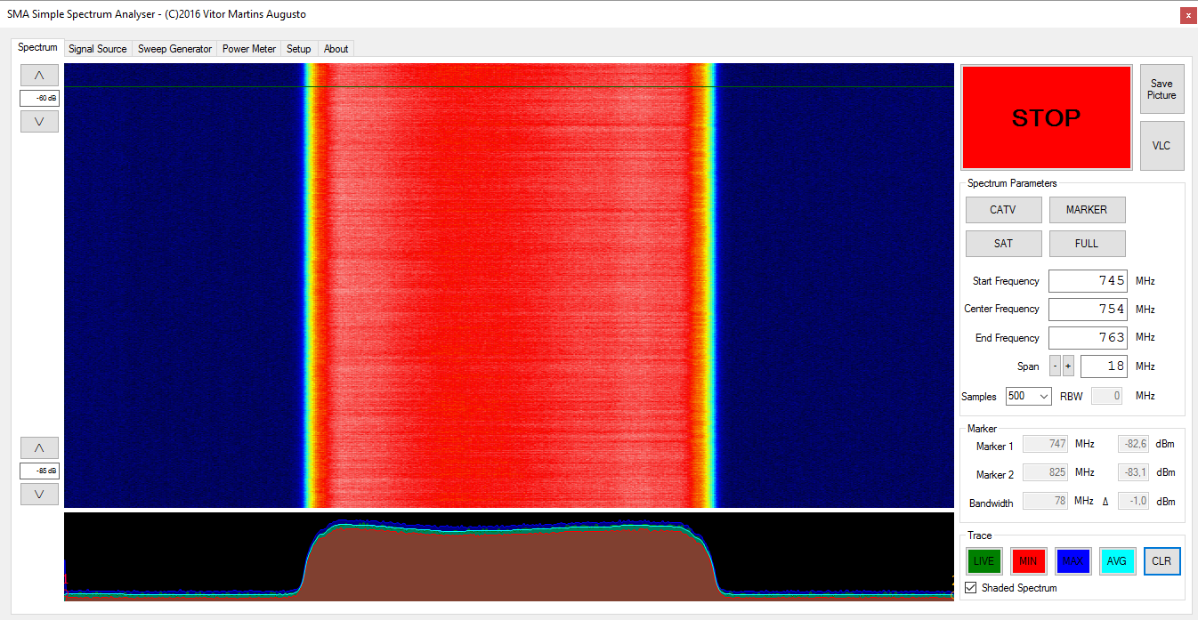The image size is (1198, 620).
Task: Lower the upper dB level below -60 dB
Action: (39, 122)
